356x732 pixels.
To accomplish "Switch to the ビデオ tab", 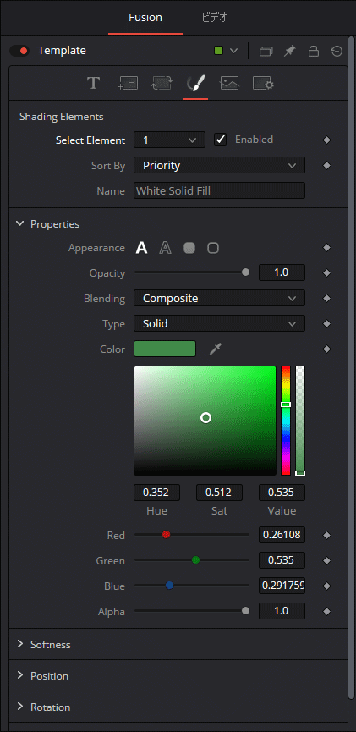I will pyautogui.click(x=215, y=18).
